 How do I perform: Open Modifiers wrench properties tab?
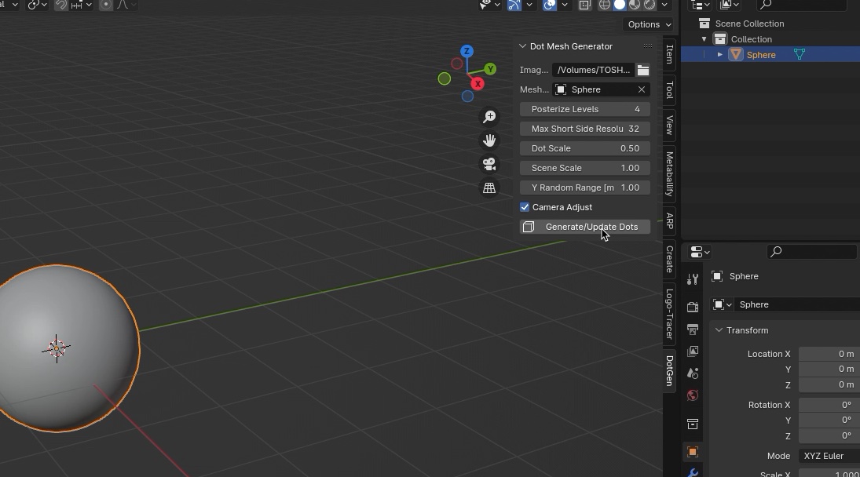[x=693, y=472]
